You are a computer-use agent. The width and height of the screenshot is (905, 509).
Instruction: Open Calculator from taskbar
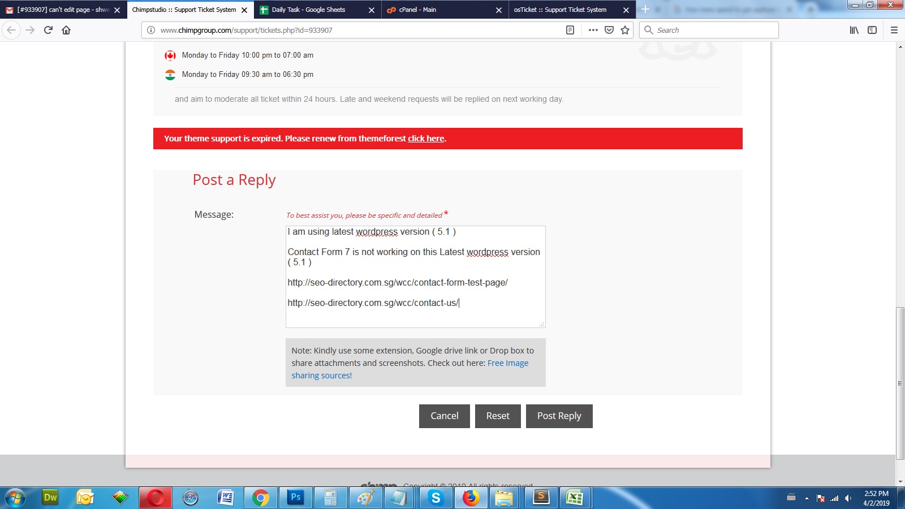tap(331, 498)
